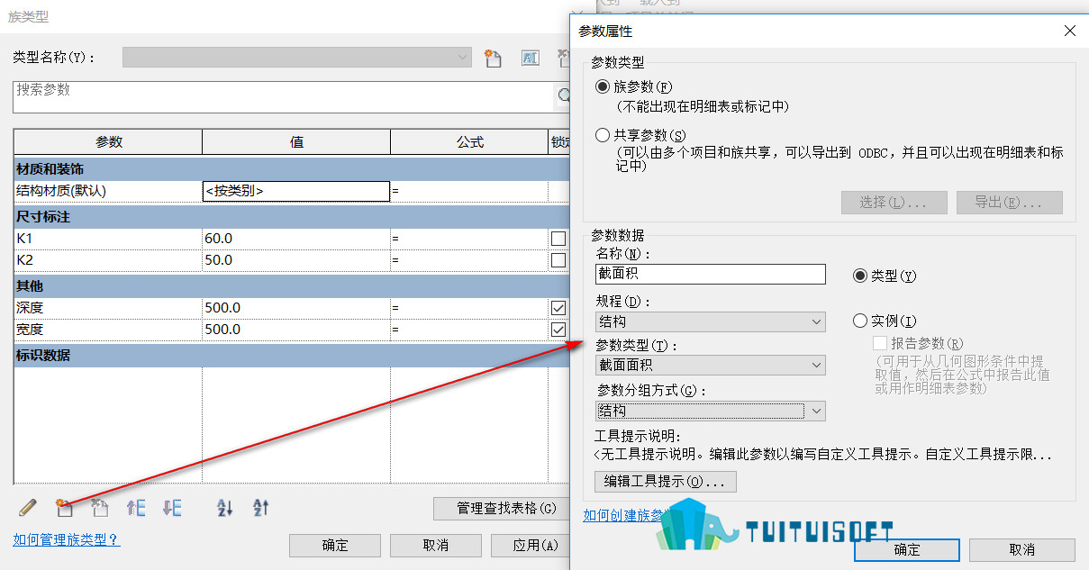The height and width of the screenshot is (570, 1089).
Task: Click the 名称 field containing 截面积
Action: click(x=710, y=274)
